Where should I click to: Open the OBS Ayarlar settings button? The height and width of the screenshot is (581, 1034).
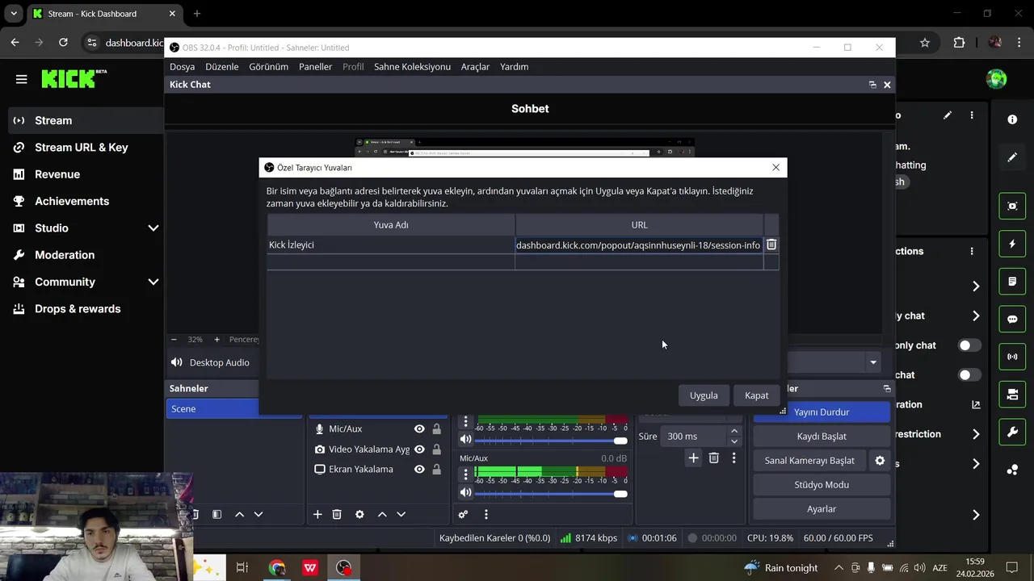click(x=822, y=508)
